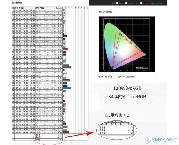Click the '84% 的 AdobeRGB' caption under the chart
Image resolution: width=179 pixels, height=145 pixels.
coord(126,77)
